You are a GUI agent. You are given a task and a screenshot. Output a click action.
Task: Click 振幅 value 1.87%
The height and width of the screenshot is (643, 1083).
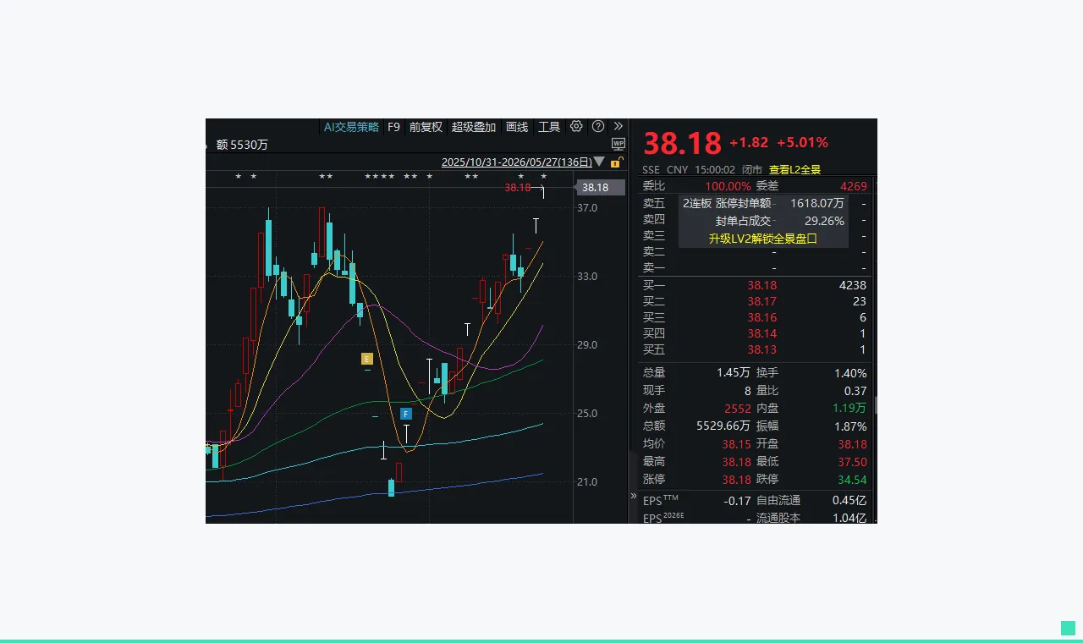[x=850, y=426]
